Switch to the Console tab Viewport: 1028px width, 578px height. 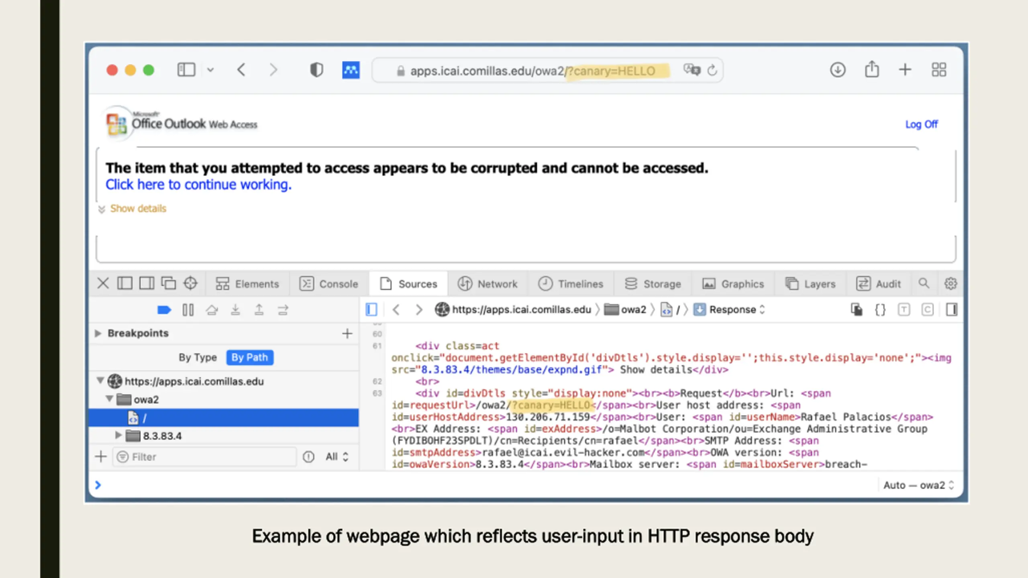[328, 284]
